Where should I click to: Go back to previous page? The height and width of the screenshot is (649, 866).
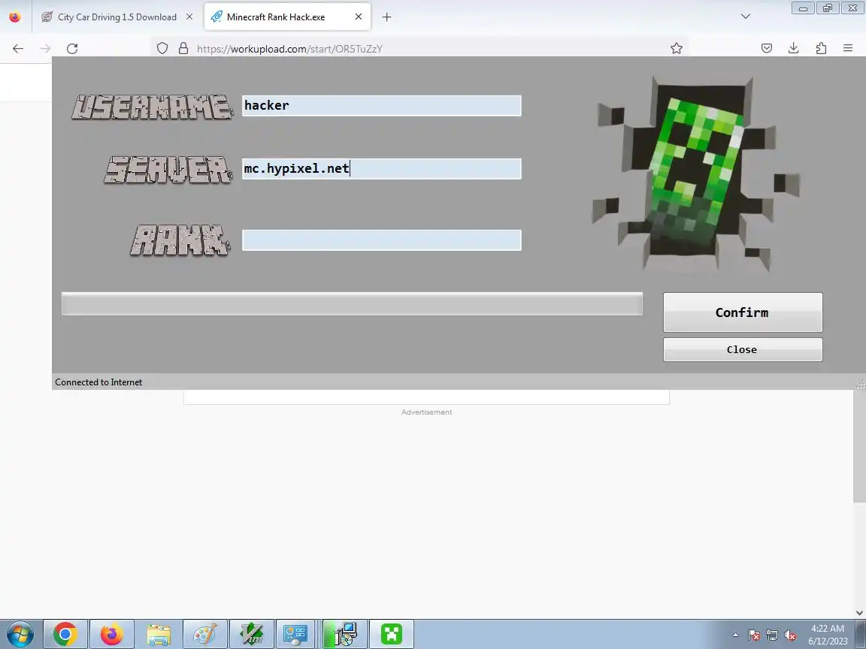tap(18, 49)
